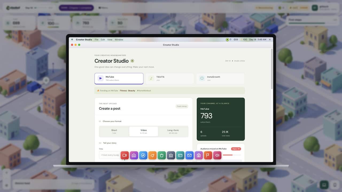Click the InstaGrowth circle icon
This screenshot has height=192, width=342.
point(202,78)
